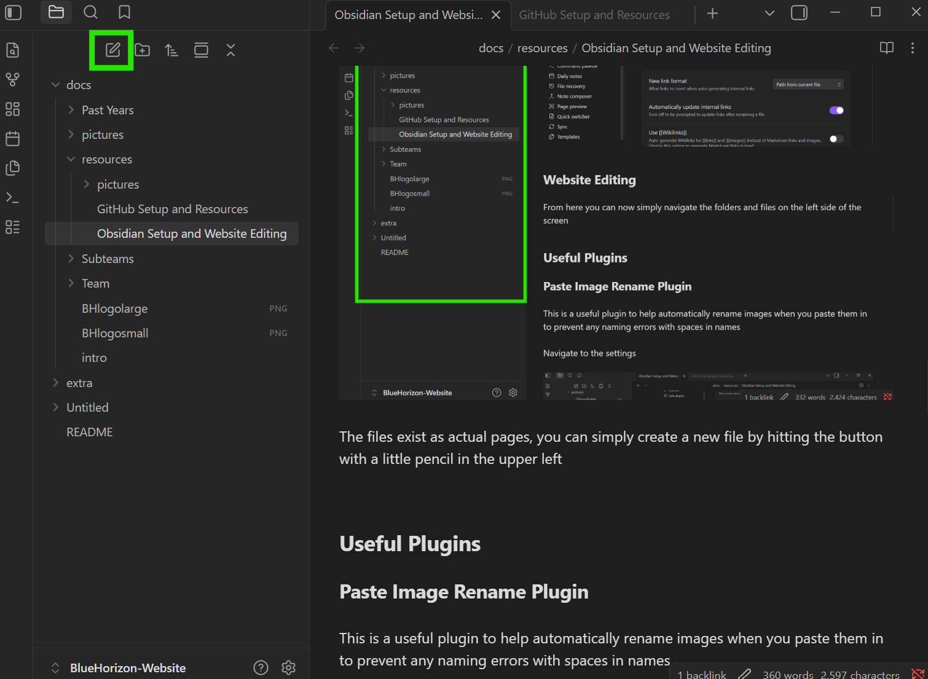This screenshot has width=928, height=679.
Task: Create a new canvas from the ribbon
Action: [12, 109]
